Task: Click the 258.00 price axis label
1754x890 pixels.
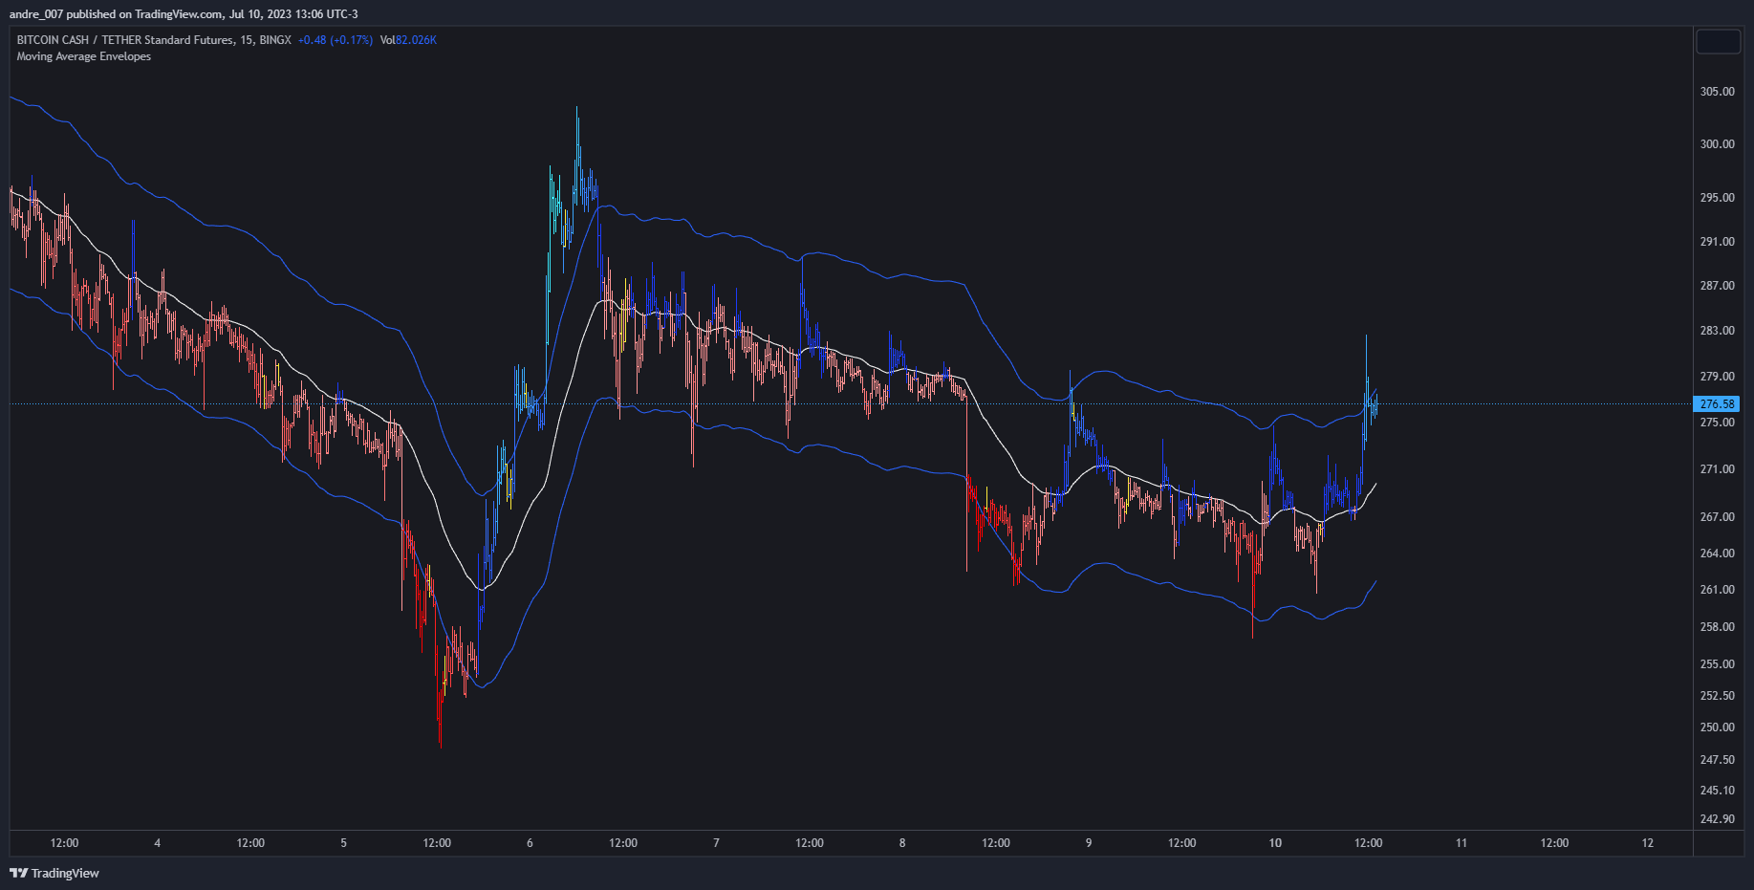Action: coord(1717,627)
